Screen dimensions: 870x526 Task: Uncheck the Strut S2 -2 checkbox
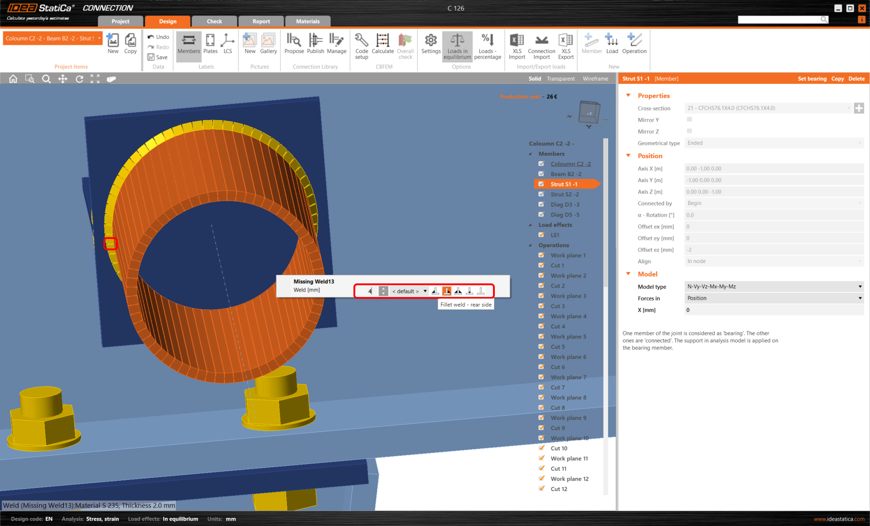tap(541, 194)
